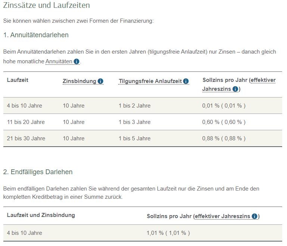
Task: Click Jahreszins info icon in Endfälliges Darlehen table
Action: coord(255,216)
